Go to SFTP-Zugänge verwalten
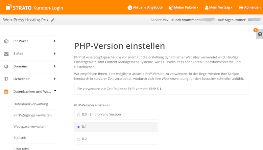263x150 pixels. [33, 115]
